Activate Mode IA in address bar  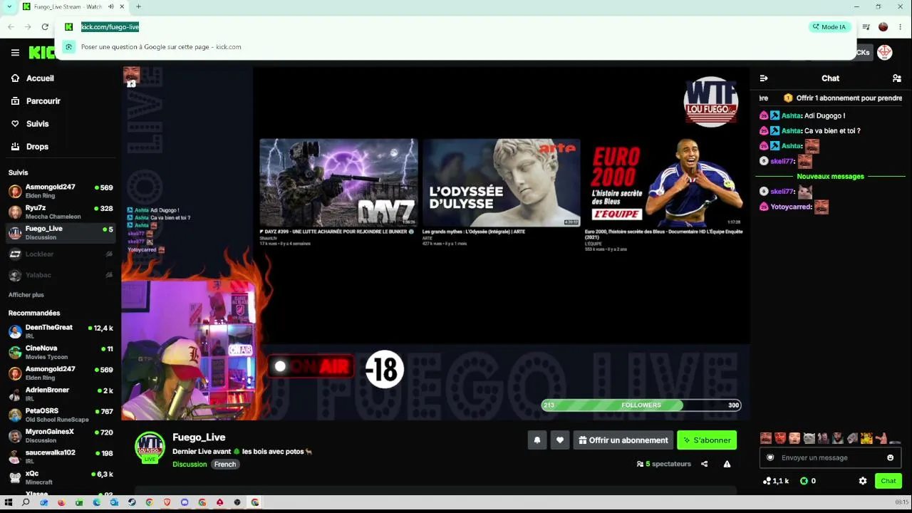(829, 27)
